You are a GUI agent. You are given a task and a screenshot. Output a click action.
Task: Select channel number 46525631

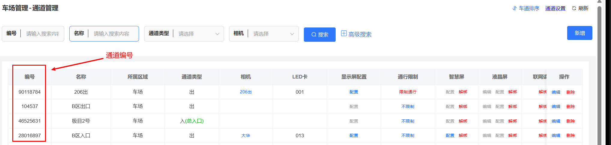click(29, 121)
